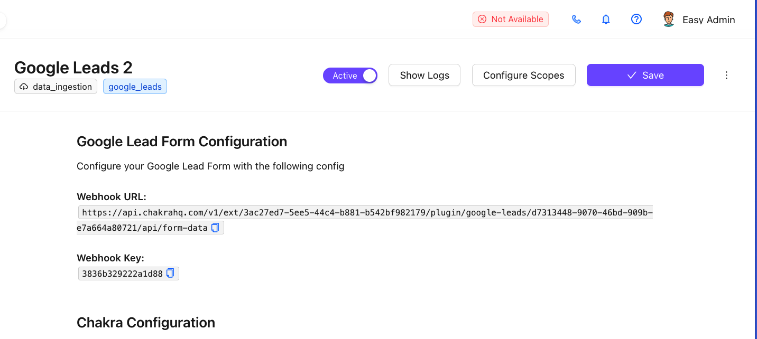Click the Chakra Configuration heading
Screen dimensions: 757x339
(x=146, y=322)
